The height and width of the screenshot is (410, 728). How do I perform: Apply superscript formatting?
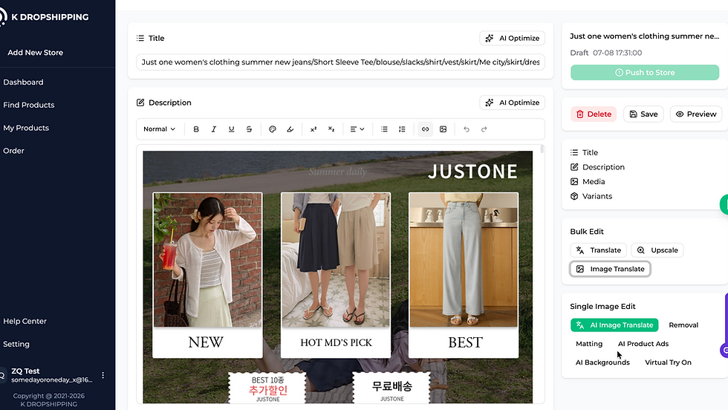coord(313,129)
